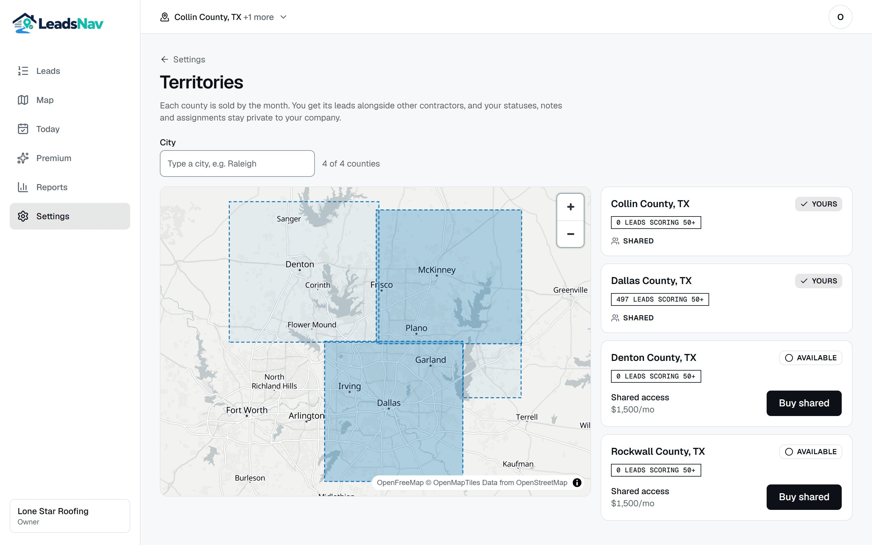Click AVAILABLE badge on Denton County
Image resolution: width=872 pixels, height=545 pixels.
coord(811,358)
